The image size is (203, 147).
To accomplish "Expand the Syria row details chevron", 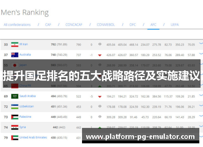I will (201, 126).
